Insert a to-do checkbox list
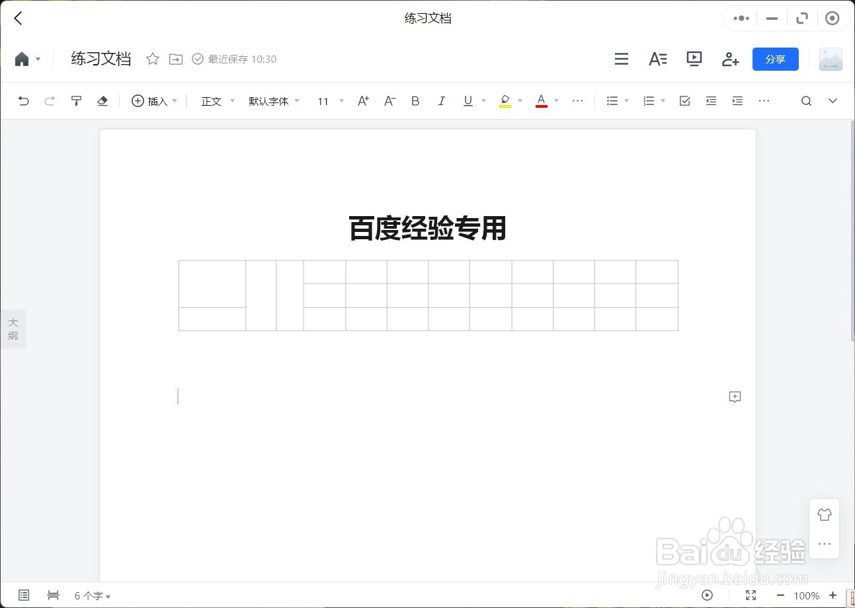The image size is (855, 608). [x=685, y=101]
